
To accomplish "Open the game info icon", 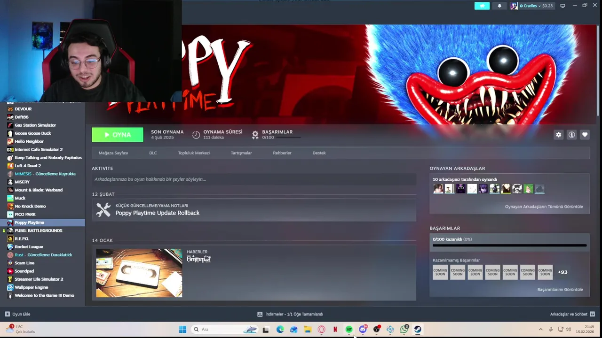I will [x=571, y=135].
